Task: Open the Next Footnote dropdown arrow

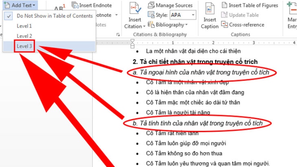Action: [116, 15]
